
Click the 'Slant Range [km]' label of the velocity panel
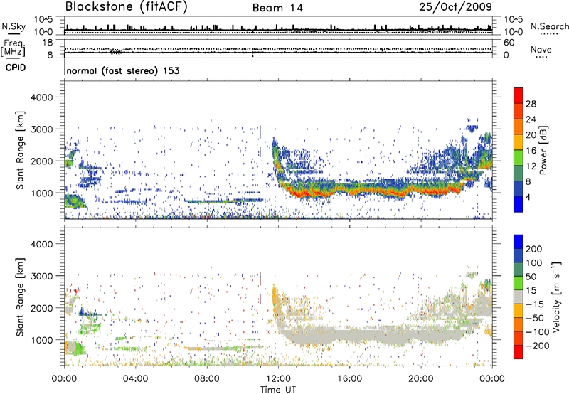coord(21,297)
